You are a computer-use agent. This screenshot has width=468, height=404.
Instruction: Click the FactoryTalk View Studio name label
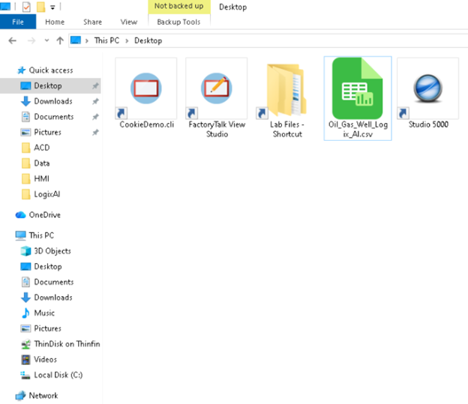click(217, 130)
